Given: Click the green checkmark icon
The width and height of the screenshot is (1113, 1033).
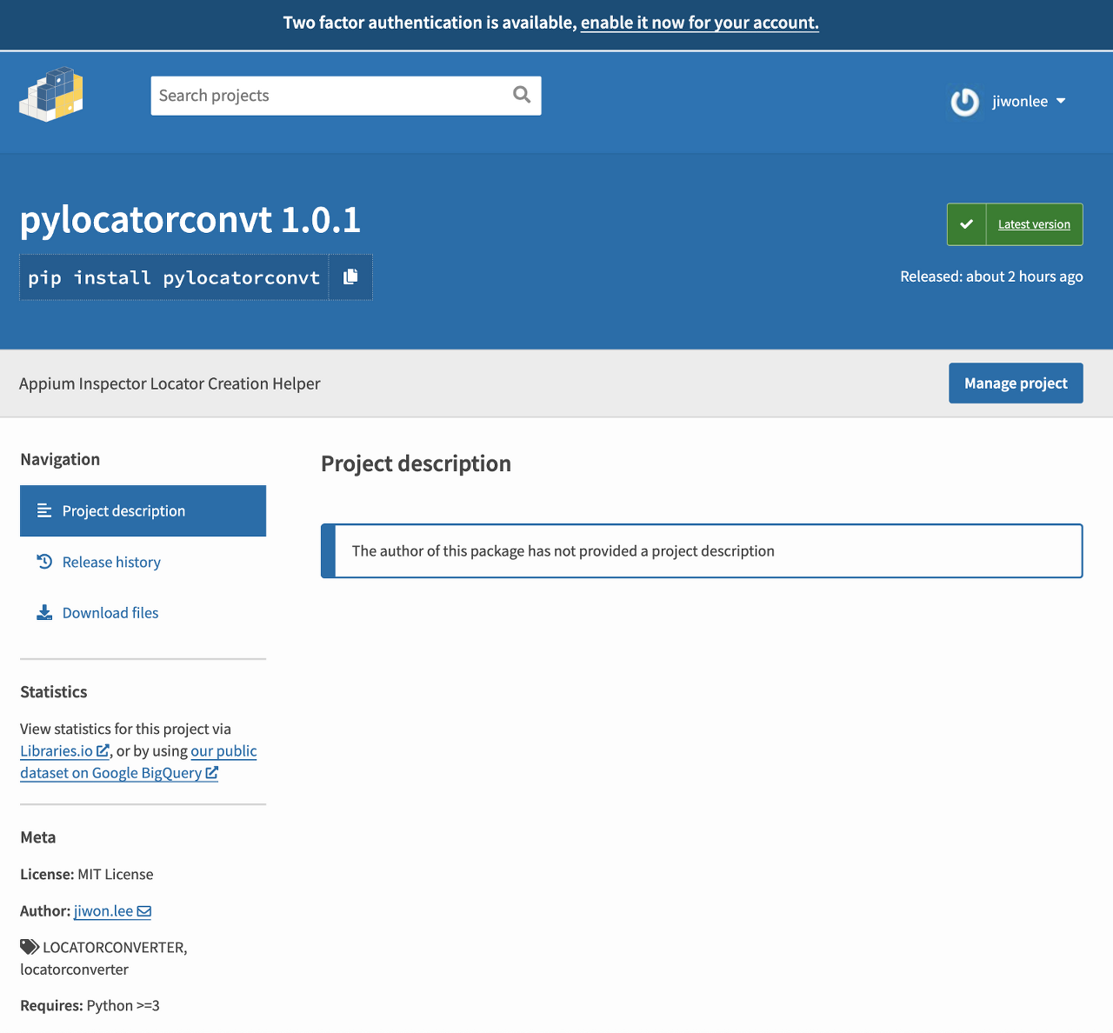Looking at the screenshot, I should pos(967,224).
